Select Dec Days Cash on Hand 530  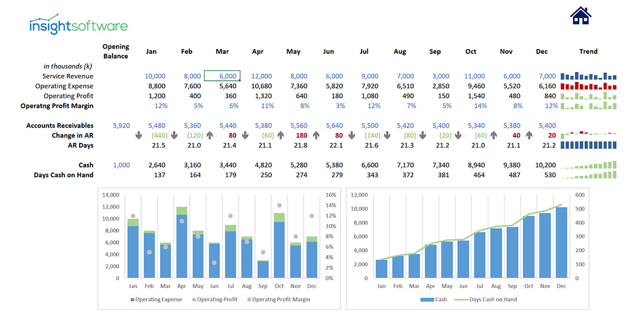550,175
